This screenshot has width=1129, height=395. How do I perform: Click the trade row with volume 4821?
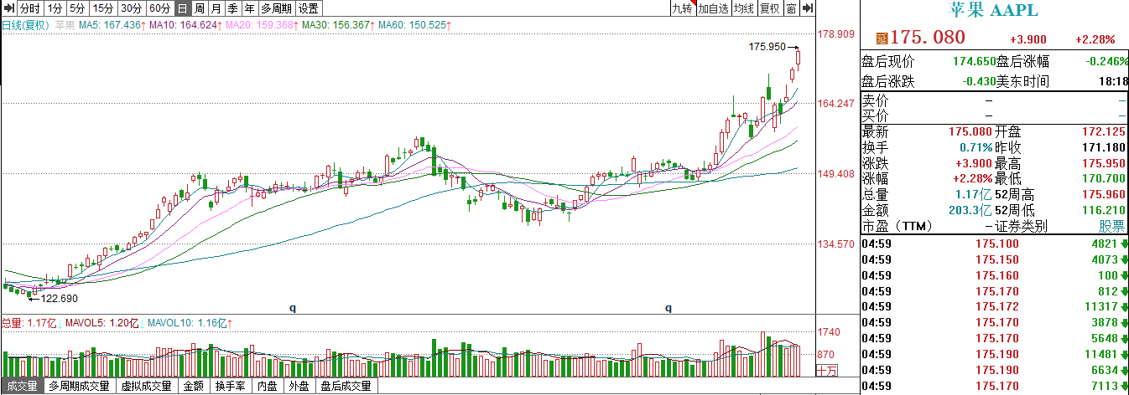coord(995,244)
